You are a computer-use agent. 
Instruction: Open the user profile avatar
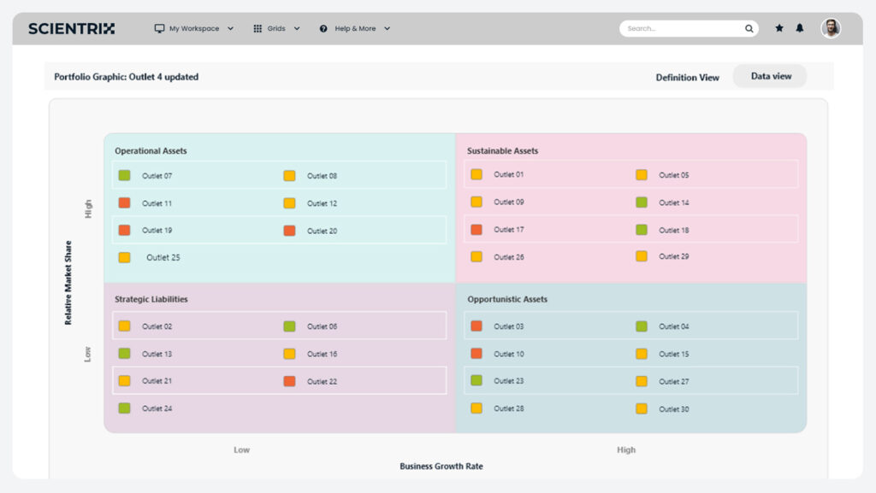pyautogui.click(x=831, y=29)
